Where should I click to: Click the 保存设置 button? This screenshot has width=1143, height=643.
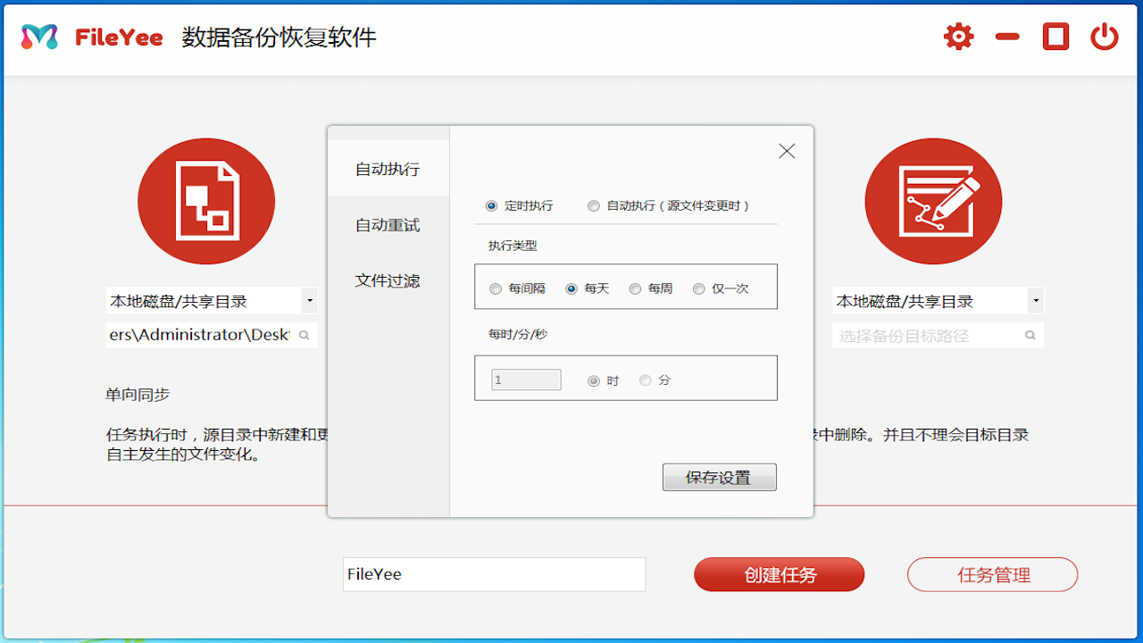719,476
